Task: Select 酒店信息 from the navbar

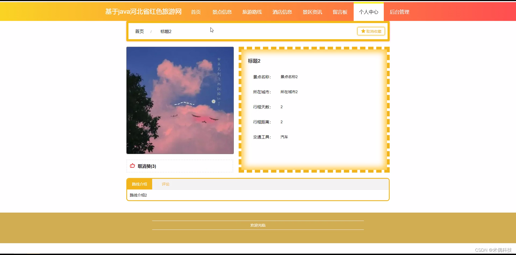Action: pos(282,12)
